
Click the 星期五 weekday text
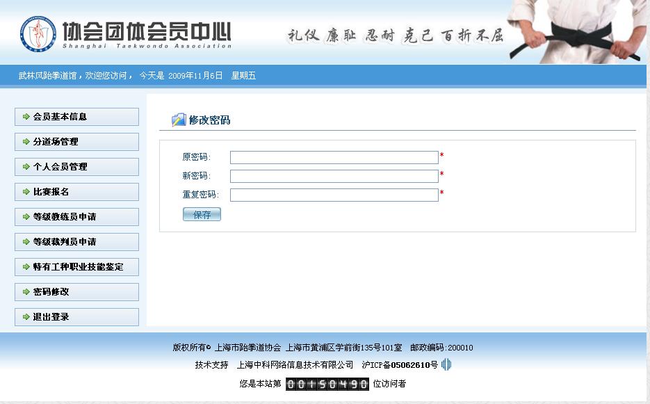coord(244,76)
